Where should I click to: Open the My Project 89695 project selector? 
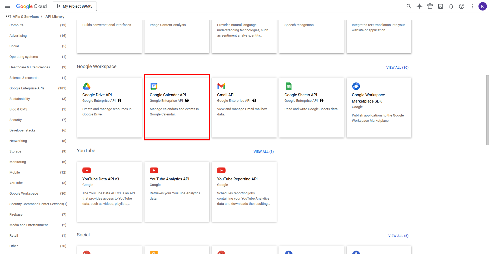(75, 6)
